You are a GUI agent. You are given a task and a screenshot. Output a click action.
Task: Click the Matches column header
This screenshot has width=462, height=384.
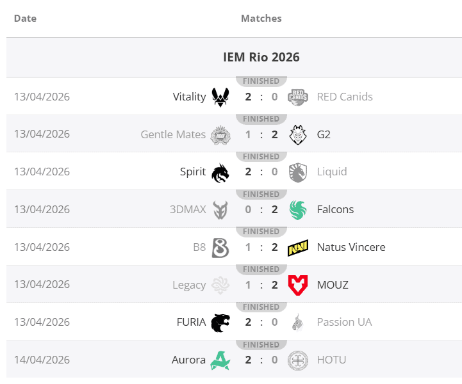pos(261,19)
